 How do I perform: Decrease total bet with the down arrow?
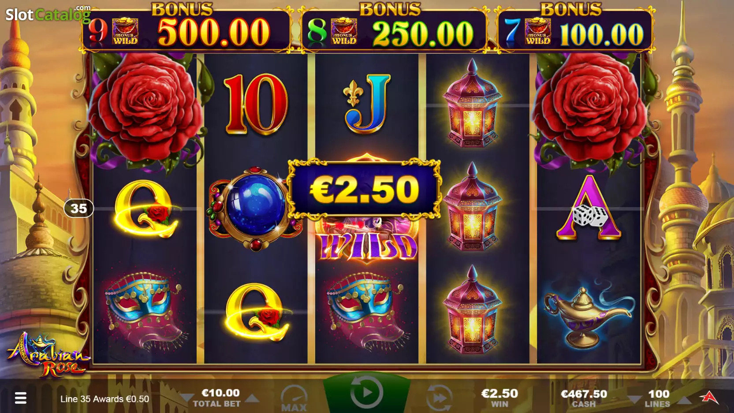pos(187,398)
